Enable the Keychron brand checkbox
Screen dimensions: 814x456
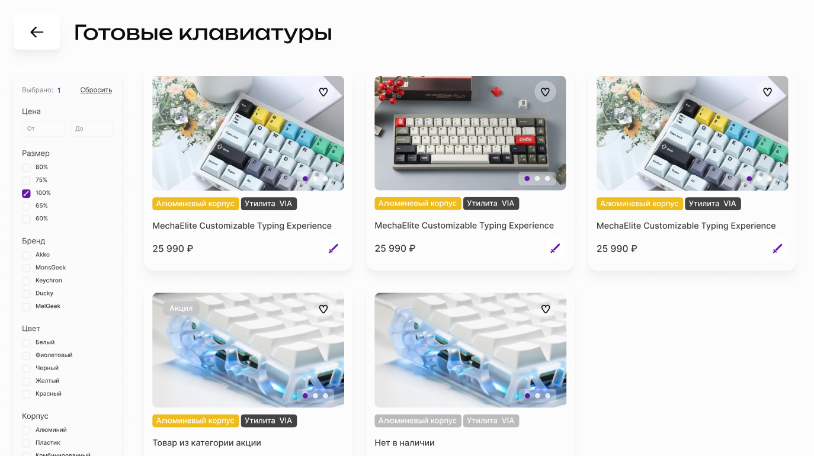(x=26, y=281)
